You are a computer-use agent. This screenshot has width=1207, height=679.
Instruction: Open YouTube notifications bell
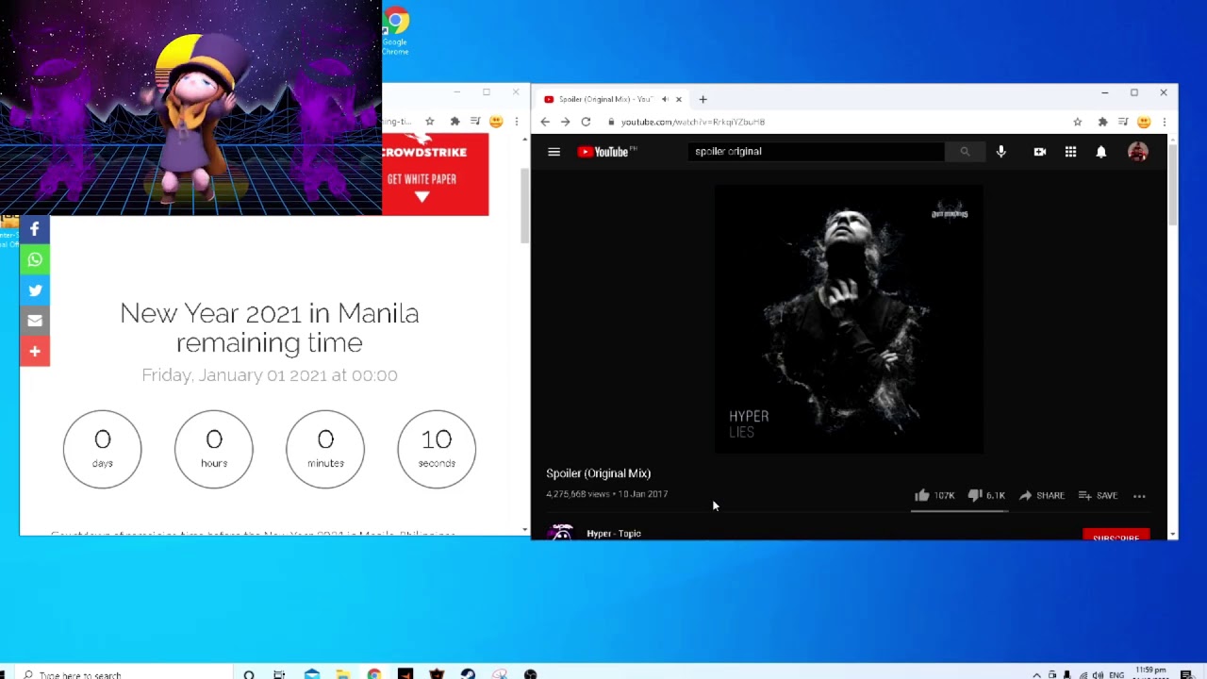(1100, 152)
